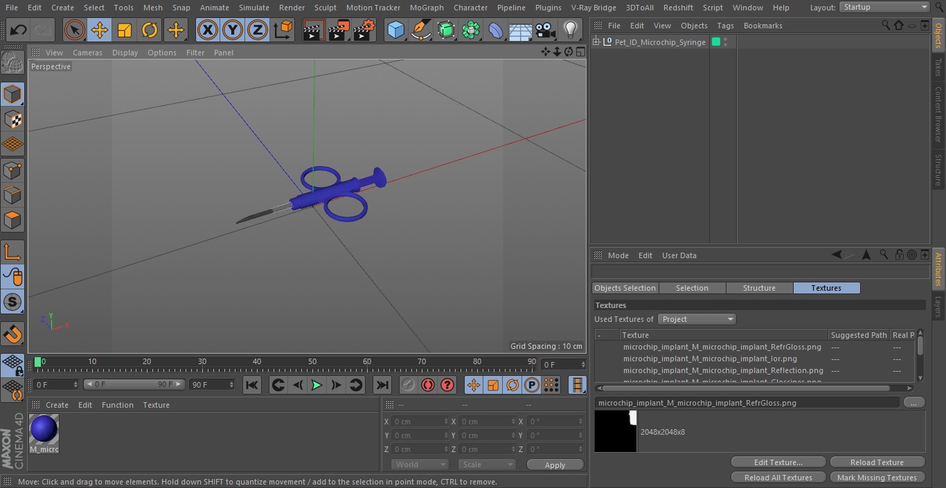
Task: Open the vertical Content Browser tab
Action: coord(938,114)
